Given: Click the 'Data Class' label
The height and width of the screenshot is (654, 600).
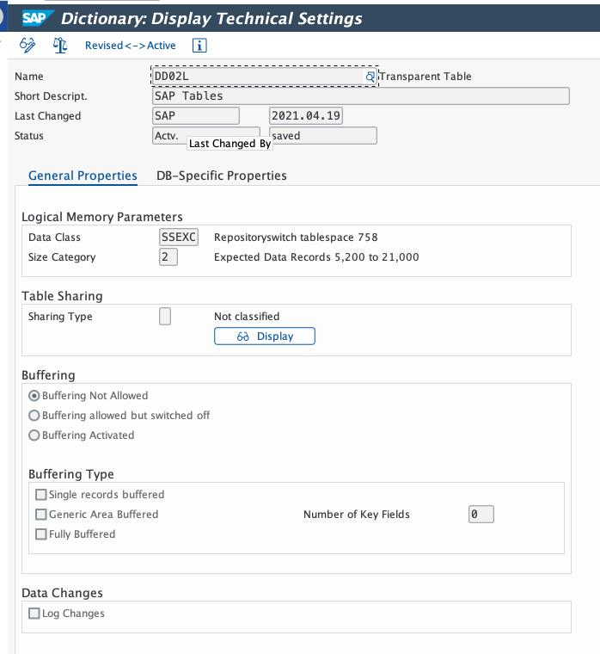Looking at the screenshot, I should tap(54, 238).
